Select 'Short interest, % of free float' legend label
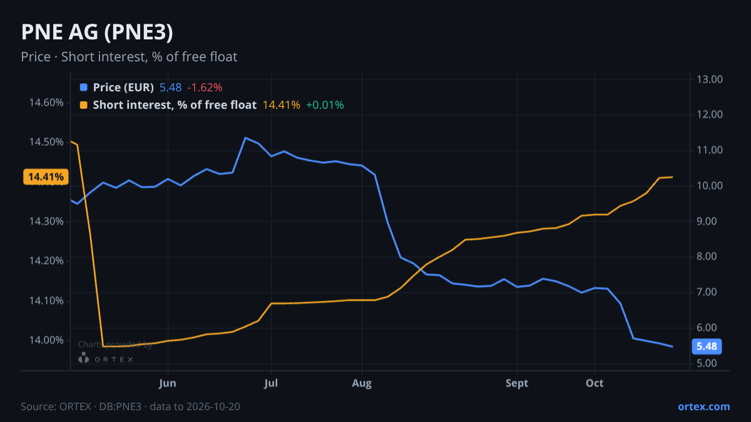 pyautogui.click(x=175, y=105)
